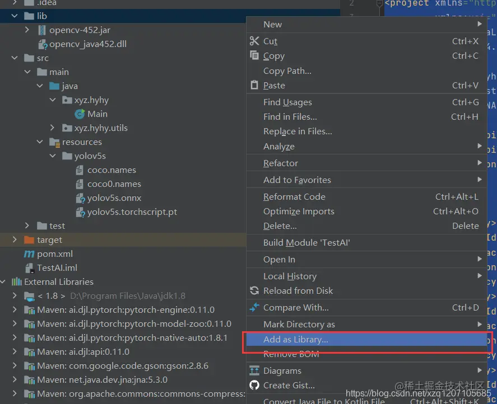497x404 pixels.
Task: Open the Mark Directory as submenu
Action: (366, 324)
